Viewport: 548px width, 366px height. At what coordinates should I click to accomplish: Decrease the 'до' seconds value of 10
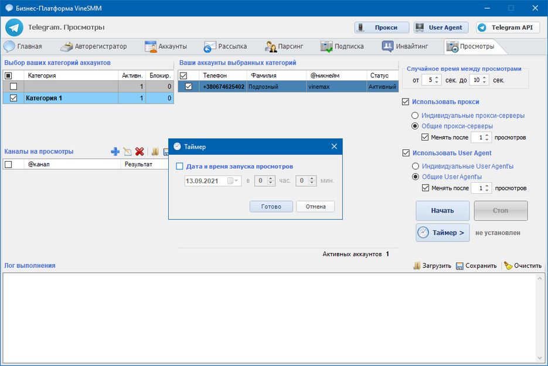484,82
